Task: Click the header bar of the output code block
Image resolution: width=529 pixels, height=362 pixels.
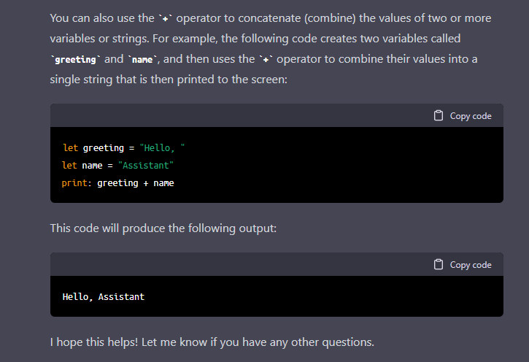Action: point(277,264)
